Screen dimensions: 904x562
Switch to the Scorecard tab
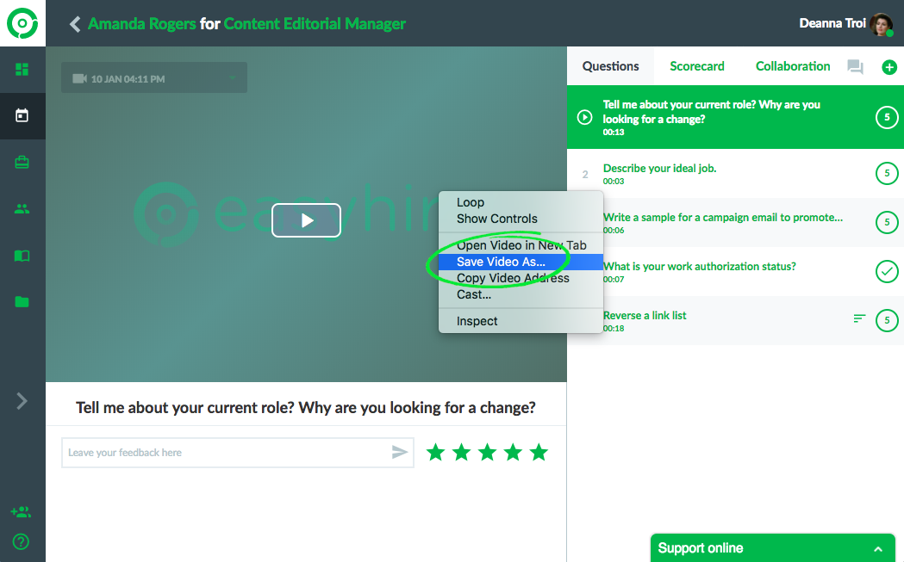(697, 66)
